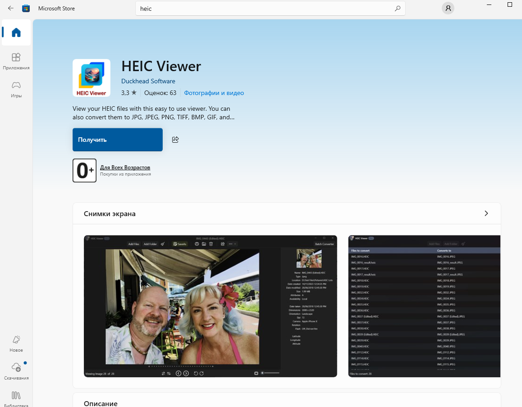Open the user account profile icon
The height and width of the screenshot is (407, 522).
point(448,8)
